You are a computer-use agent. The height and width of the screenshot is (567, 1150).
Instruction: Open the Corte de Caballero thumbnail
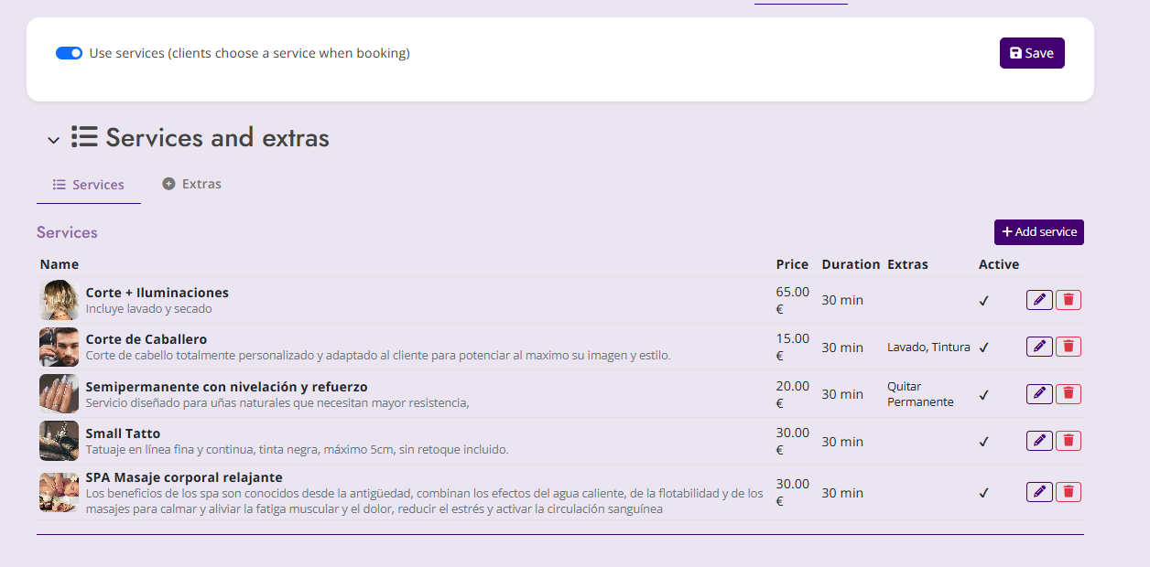(59, 347)
